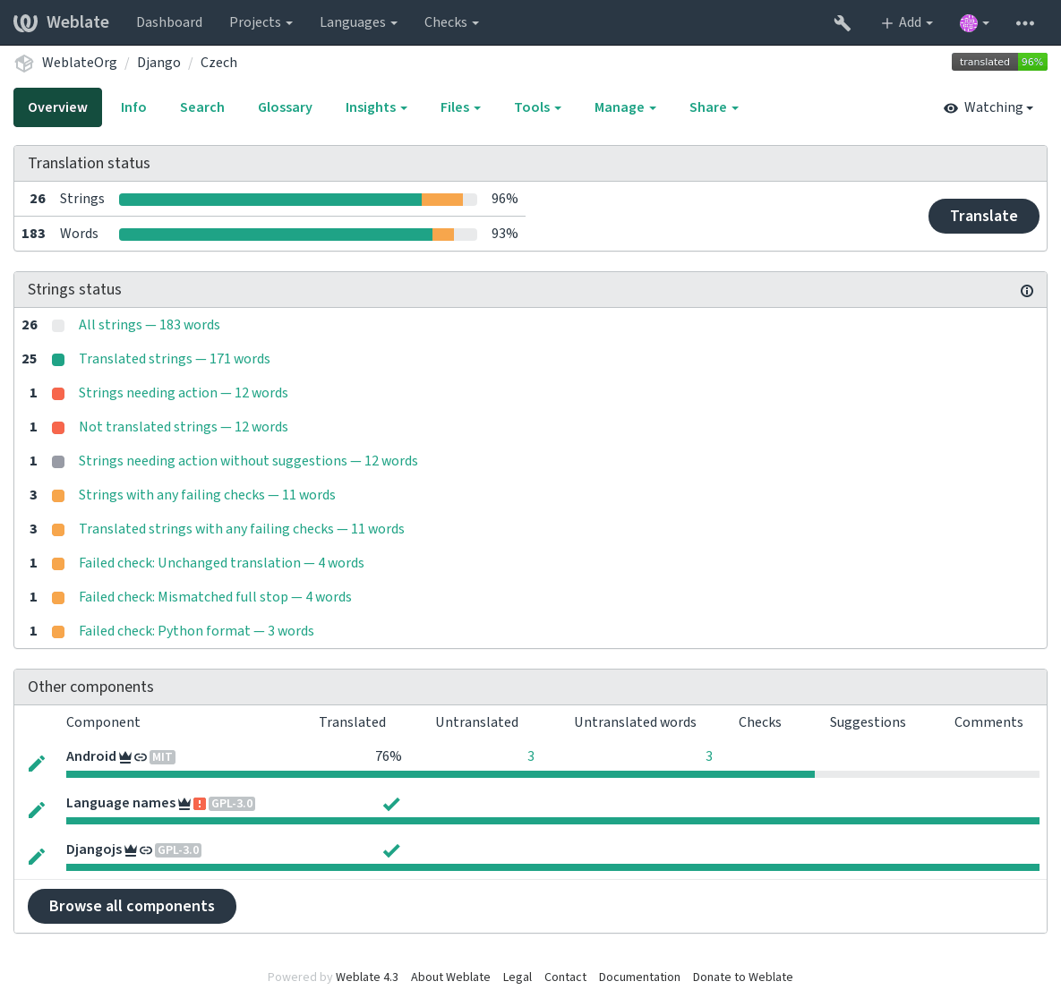
Task: Click the crown icon next to Djangojs
Action: [x=131, y=850]
